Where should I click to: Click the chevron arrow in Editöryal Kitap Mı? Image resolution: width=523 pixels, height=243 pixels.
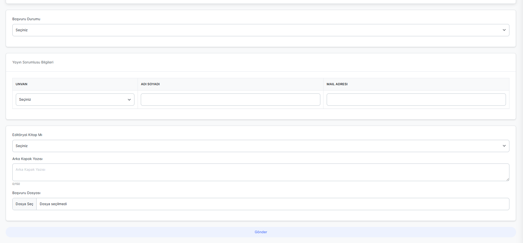coord(504,146)
